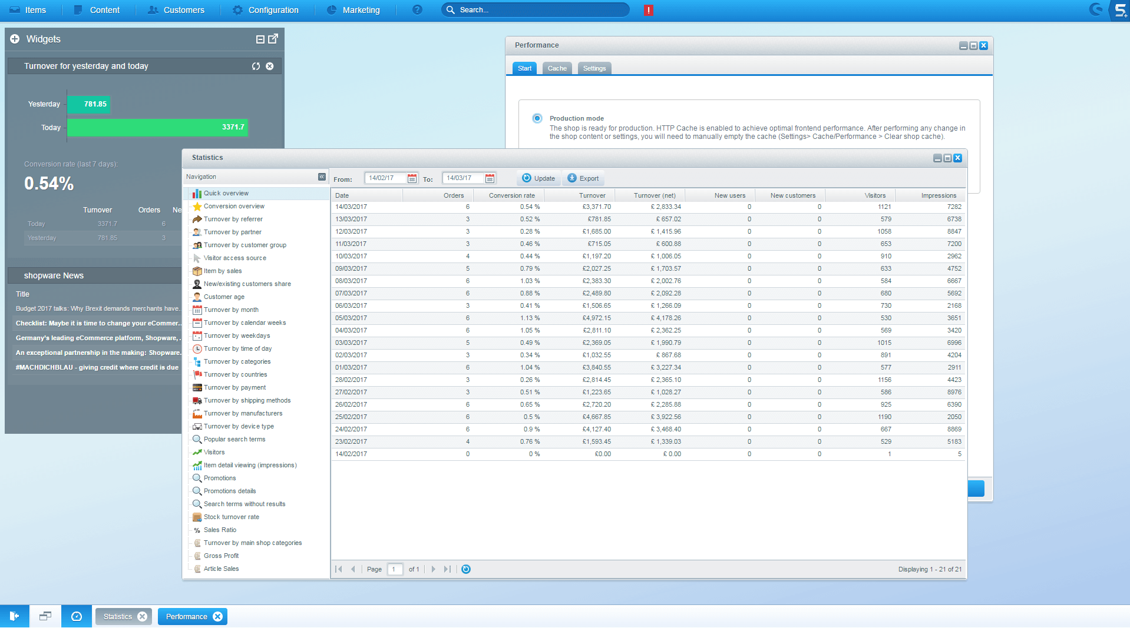Click the Export button

583,178
